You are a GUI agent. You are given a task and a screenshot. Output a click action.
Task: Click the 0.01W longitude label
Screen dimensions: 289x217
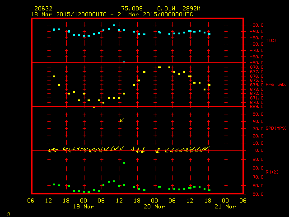point(166,9)
